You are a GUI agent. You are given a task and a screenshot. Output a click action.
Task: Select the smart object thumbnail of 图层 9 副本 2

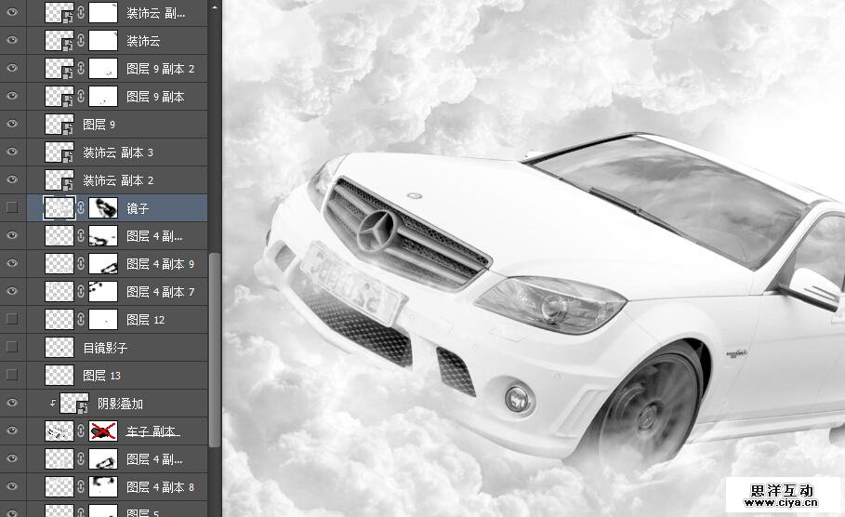point(59,69)
